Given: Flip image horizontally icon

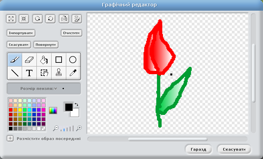Looking at the screenshot, I should [64, 19].
